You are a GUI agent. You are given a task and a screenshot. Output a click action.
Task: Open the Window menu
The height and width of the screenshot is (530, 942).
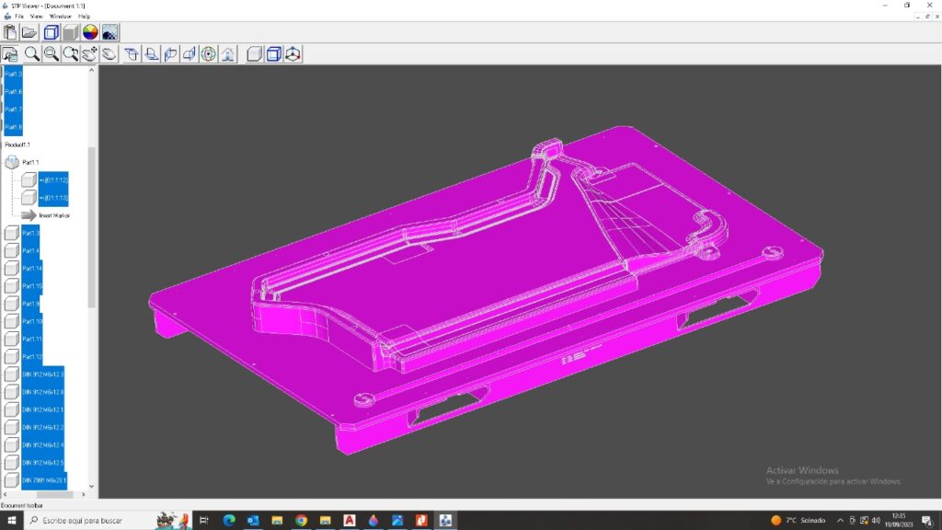pyautogui.click(x=60, y=17)
